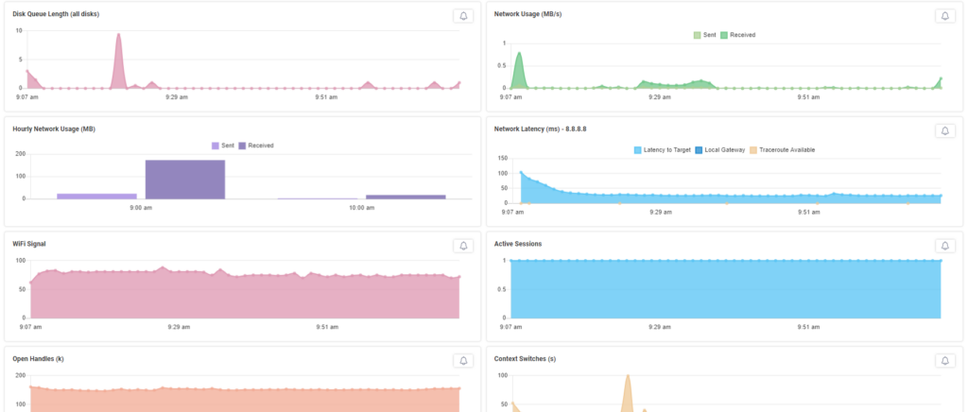
Task: Click the first peak in Network Usage chart
Action: pos(519,69)
